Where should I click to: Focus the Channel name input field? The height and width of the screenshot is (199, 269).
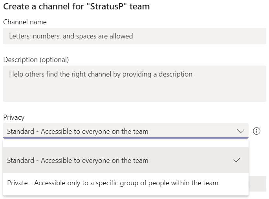pos(134,36)
